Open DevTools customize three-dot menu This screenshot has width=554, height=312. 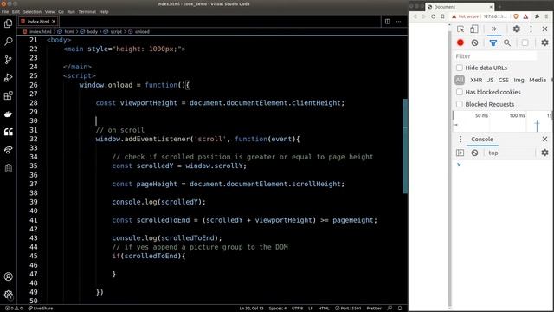531,29
